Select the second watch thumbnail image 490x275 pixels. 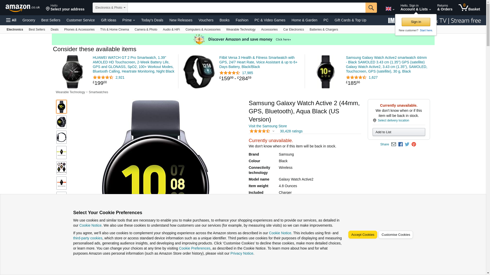tap(62, 122)
